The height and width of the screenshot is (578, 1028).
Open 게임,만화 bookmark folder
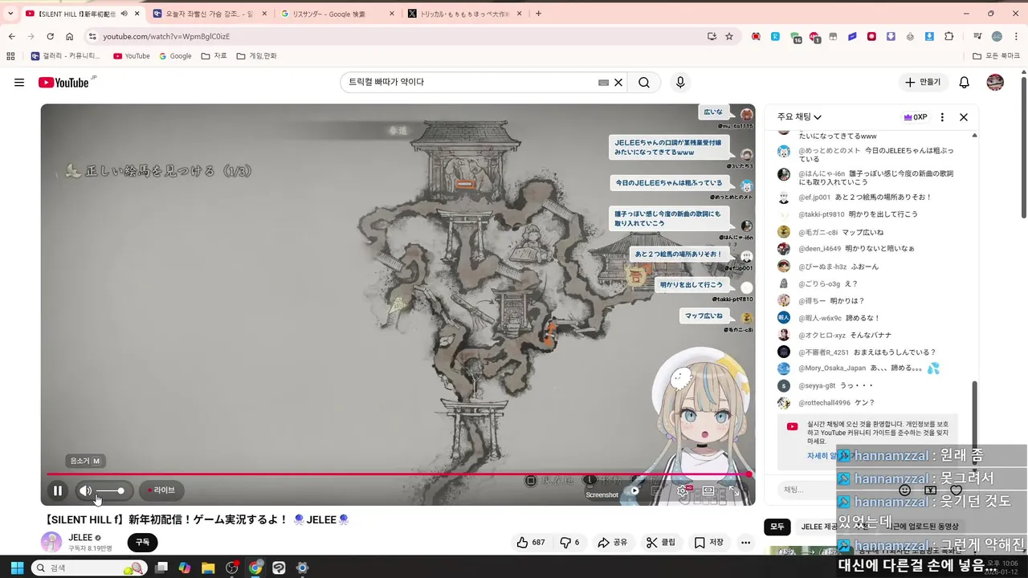click(257, 56)
